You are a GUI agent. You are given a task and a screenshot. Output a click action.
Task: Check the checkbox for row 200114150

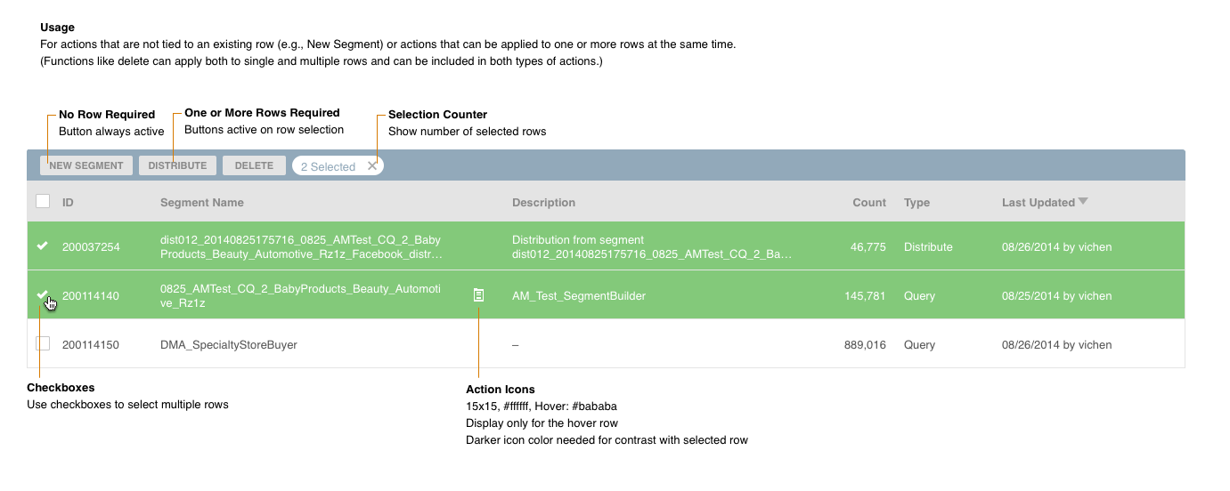coord(43,343)
